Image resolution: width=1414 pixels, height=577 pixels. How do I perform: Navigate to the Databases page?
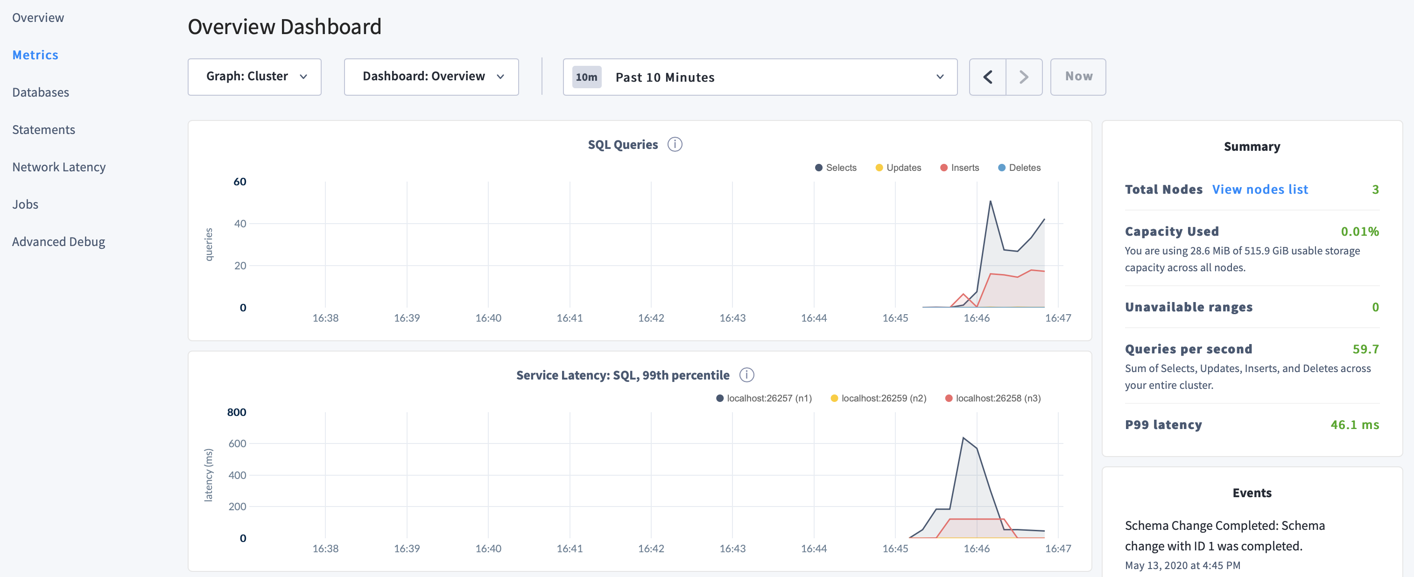40,91
